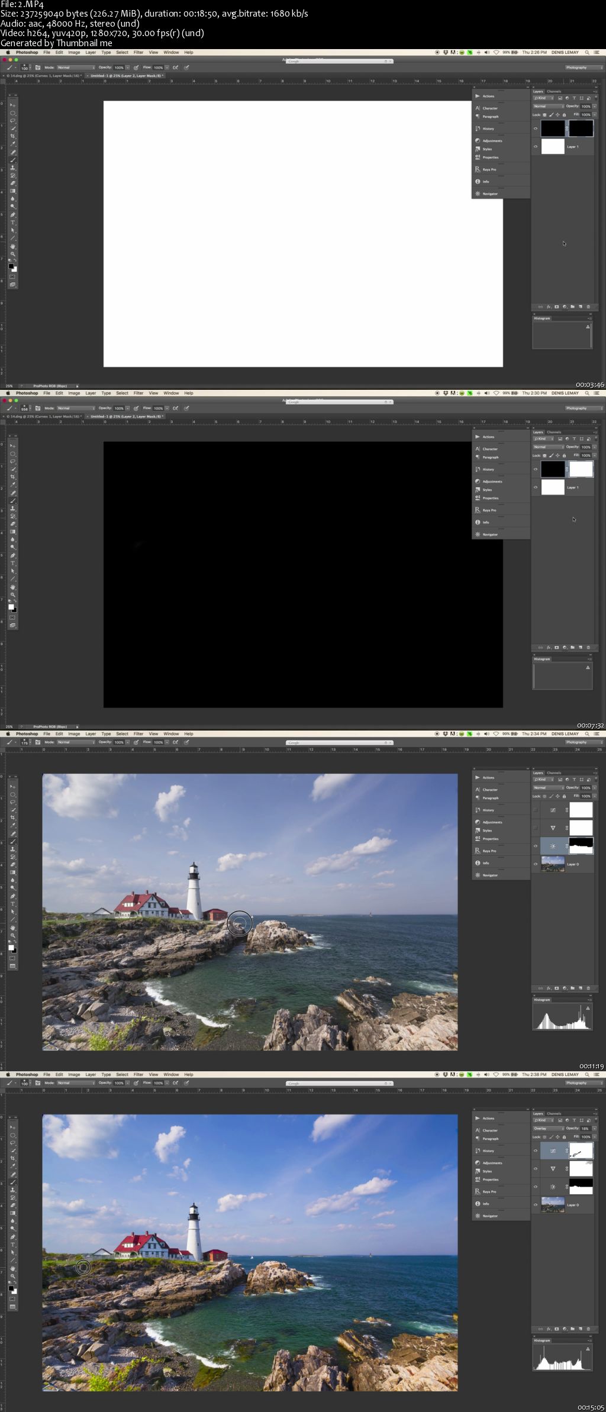Open the Photography workspace dropdown in 00:11:19 frame
The image size is (606, 1412).
click(x=584, y=742)
